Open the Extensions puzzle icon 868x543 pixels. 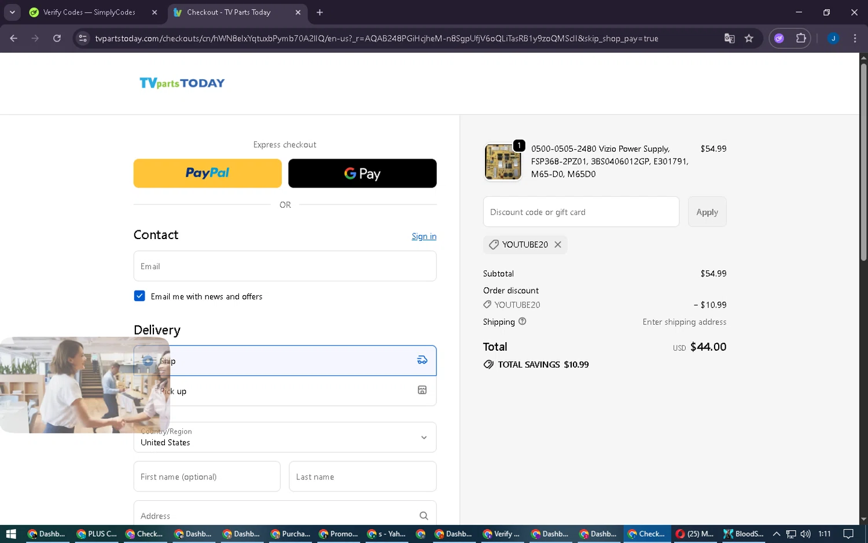[801, 38]
